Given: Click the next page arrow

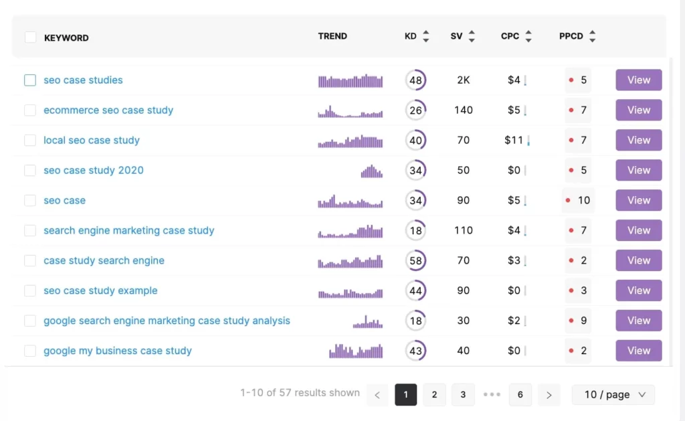Looking at the screenshot, I should (549, 395).
